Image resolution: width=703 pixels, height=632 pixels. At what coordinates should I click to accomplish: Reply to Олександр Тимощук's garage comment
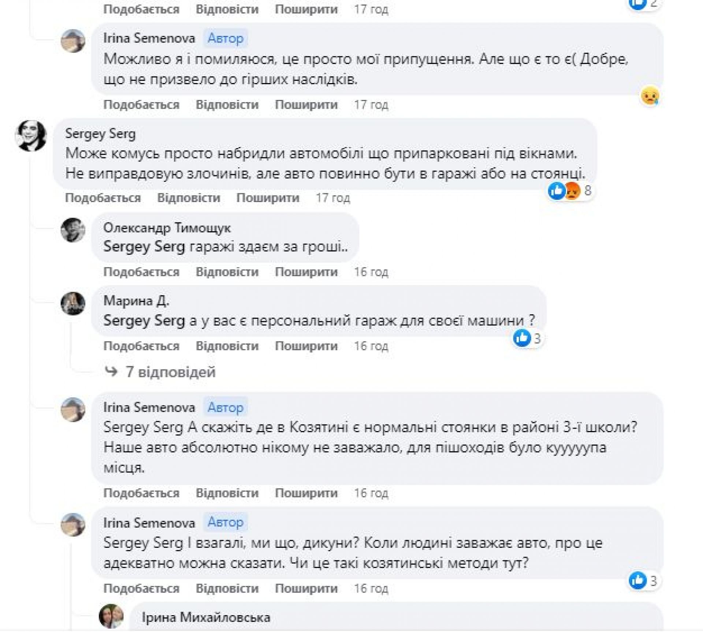[x=227, y=272]
